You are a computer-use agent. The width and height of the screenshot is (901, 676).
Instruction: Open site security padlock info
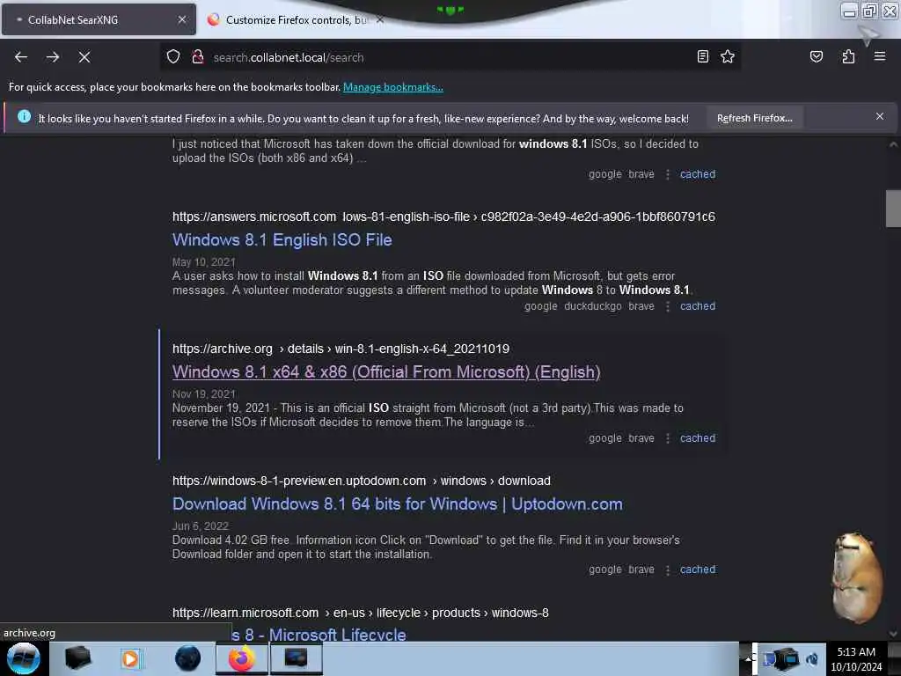[198, 56]
